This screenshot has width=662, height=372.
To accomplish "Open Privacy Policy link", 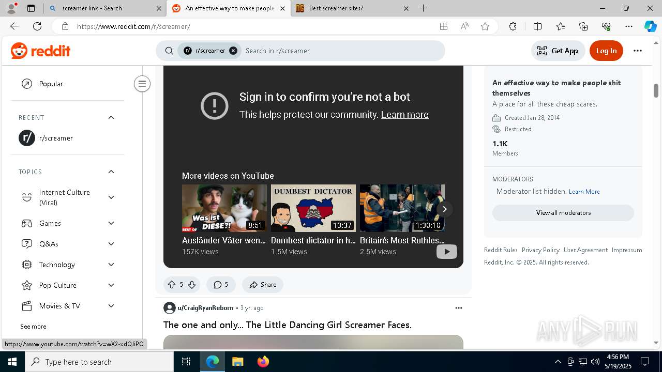I will [x=540, y=250].
